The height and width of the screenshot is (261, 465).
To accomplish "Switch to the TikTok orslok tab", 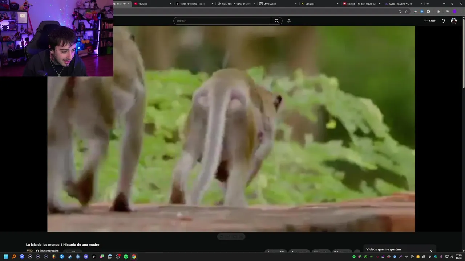I will click(194, 4).
